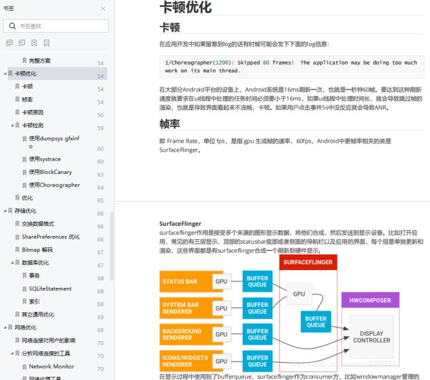This screenshot has width=430, height=380.
Task: Click the bookmark icon beside 使用systrace
Action: 24,160
